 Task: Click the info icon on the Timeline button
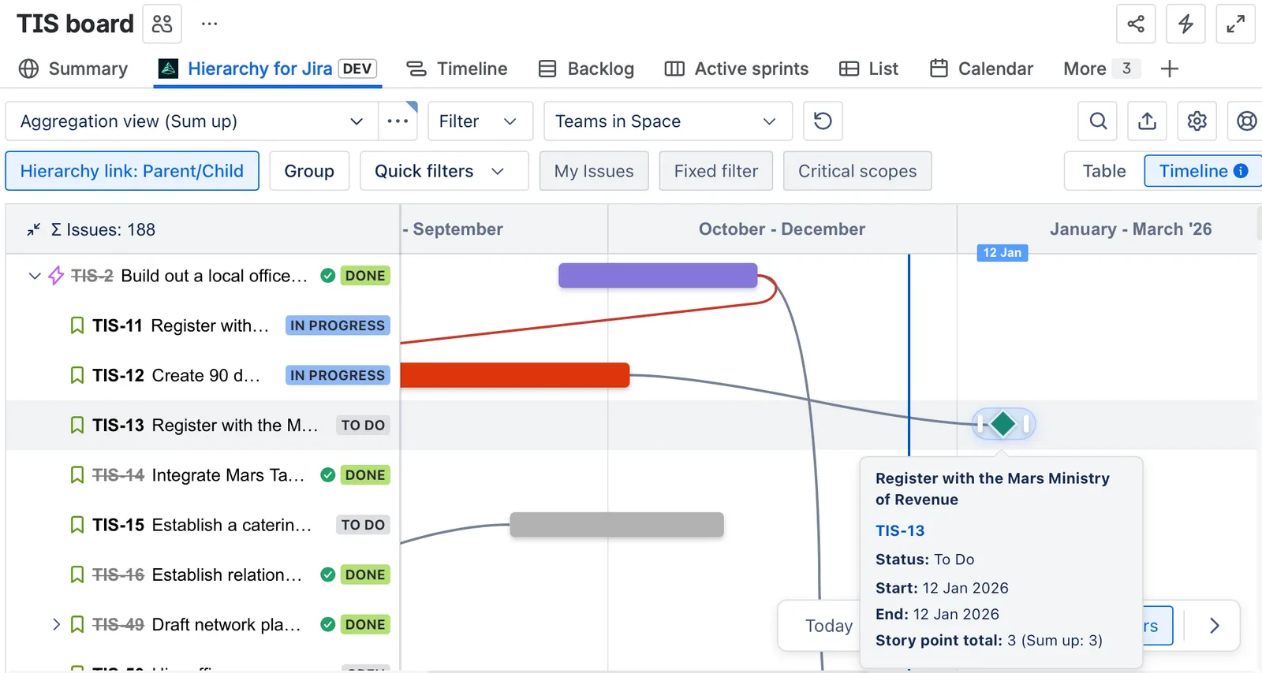(1241, 171)
